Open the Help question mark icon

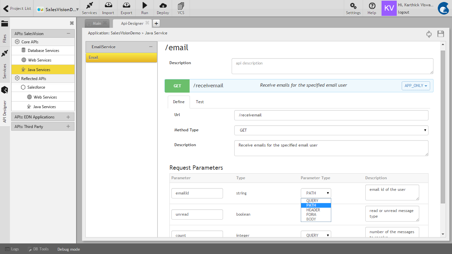tap(372, 9)
